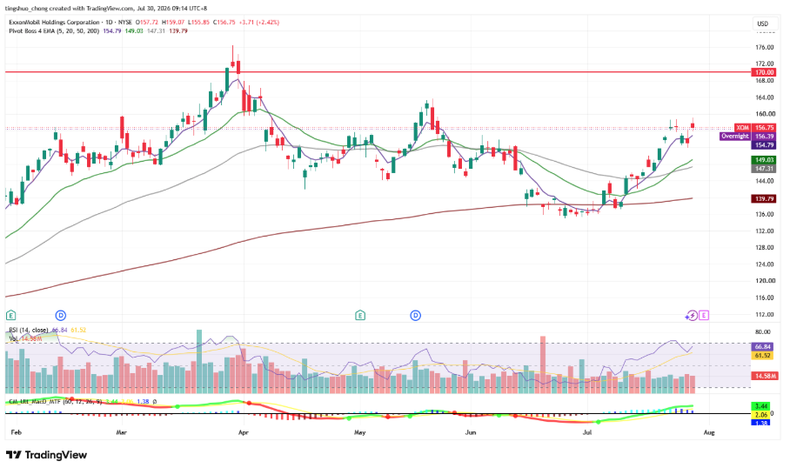Viewport: 790px width, 468px height.
Task: Click the +3.71 (+2.42%) change value
Action: [259, 22]
